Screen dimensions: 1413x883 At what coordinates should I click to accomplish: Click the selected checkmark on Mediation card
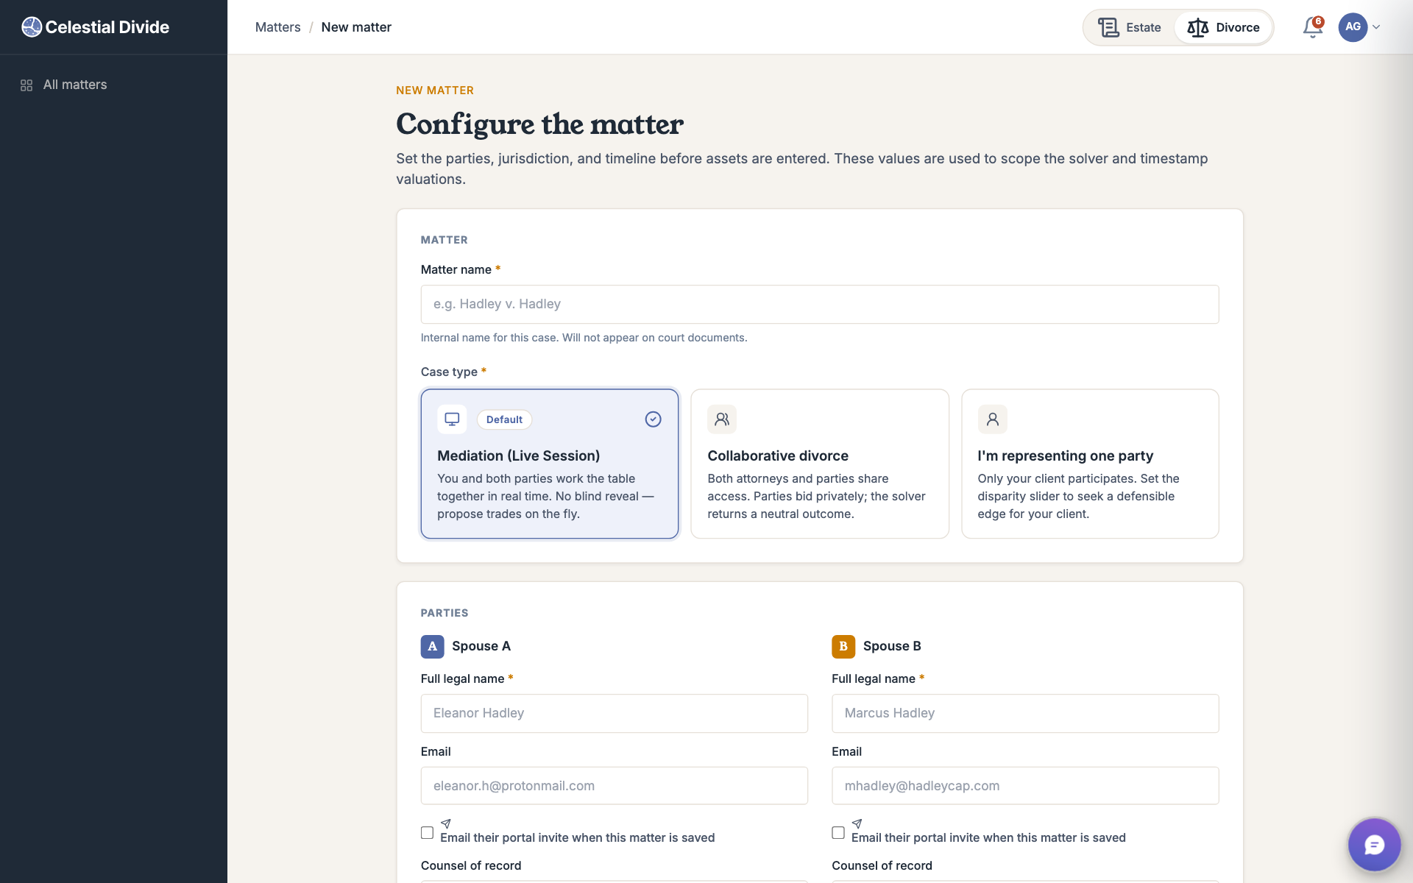[x=653, y=419]
